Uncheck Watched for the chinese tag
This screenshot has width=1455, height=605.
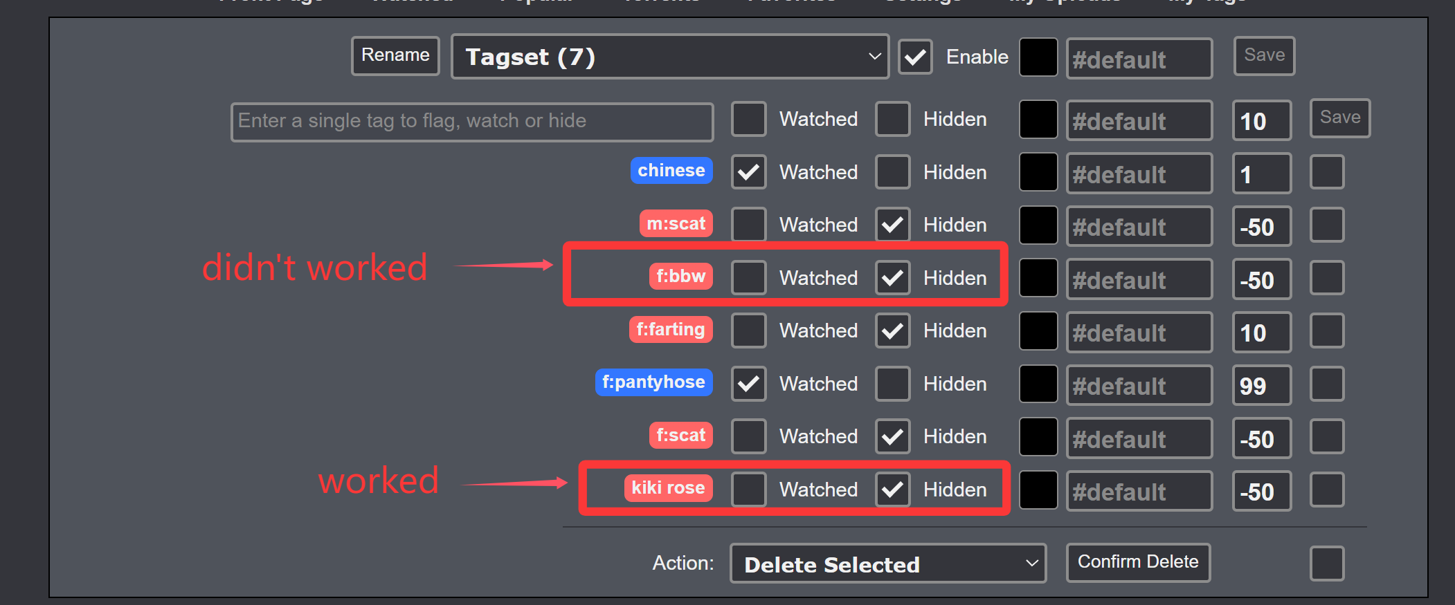(748, 172)
